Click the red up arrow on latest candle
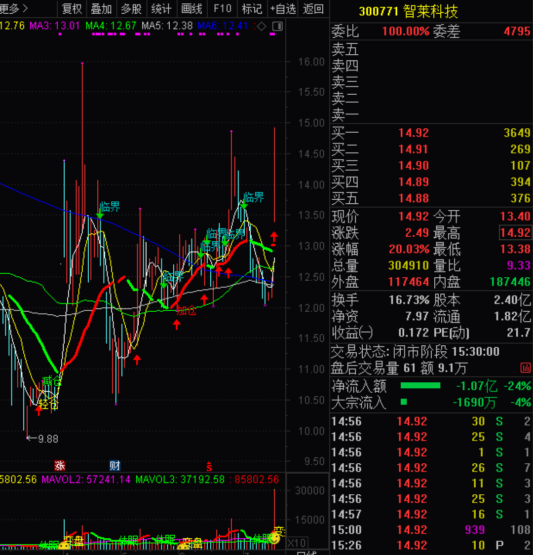This screenshot has width=533, height=555. [x=274, y=236]
